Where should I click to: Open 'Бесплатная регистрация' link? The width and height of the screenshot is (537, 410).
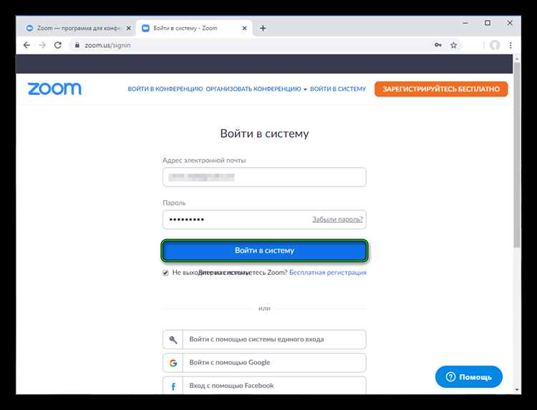pyautogui.click(x=328, y=272)
